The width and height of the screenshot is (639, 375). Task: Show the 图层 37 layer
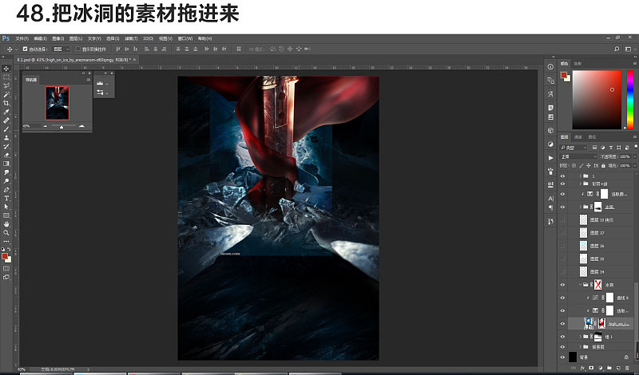tap(563, 233)
